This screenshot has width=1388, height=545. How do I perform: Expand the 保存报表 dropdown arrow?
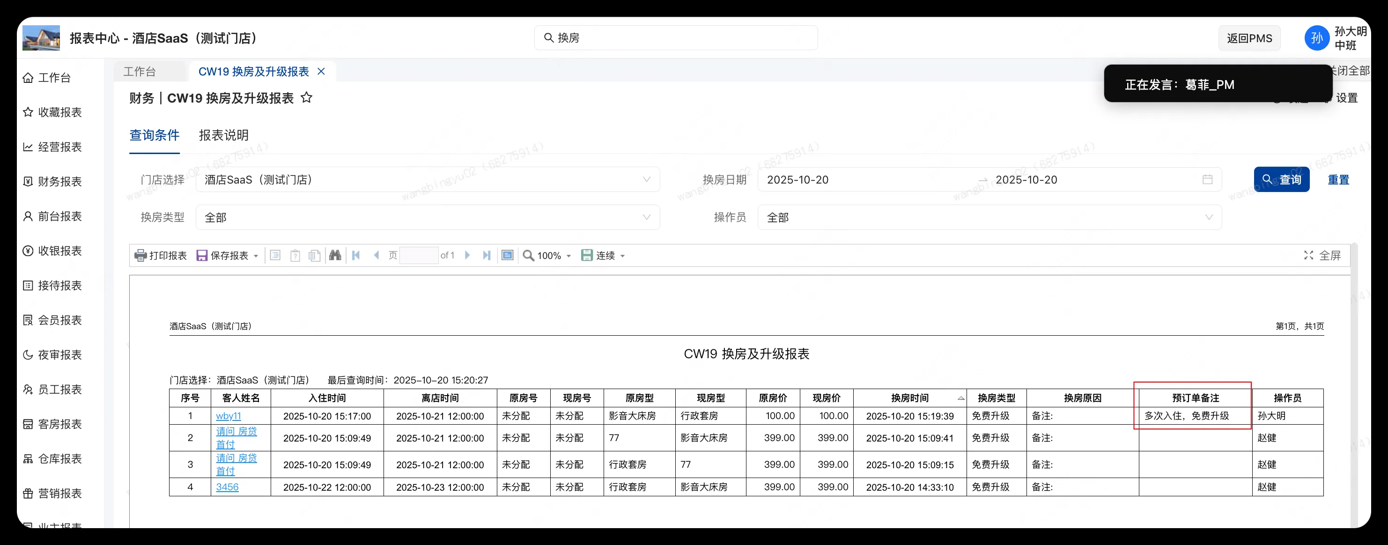(257, 255)
